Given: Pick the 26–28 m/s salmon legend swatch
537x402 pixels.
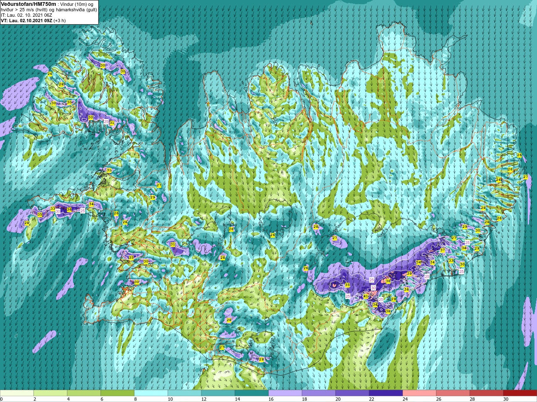Looking at the screenshot, I should coord(453,393).
